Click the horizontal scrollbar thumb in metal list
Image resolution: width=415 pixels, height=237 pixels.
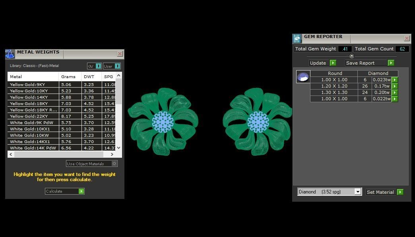point(59,155)
